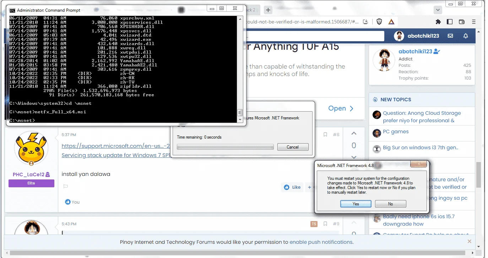This screenshot has height=258, width=488.
Task: Click the Open link in the ad banner
Action: point(341,108)
